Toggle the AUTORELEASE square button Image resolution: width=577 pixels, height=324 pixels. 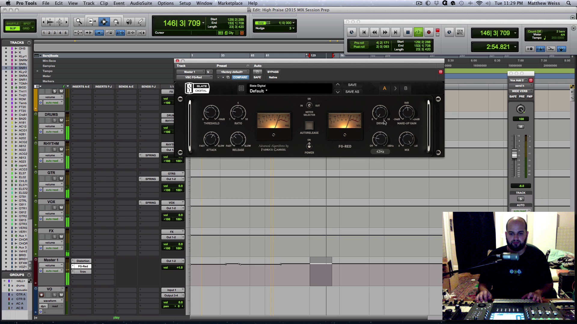309,125
